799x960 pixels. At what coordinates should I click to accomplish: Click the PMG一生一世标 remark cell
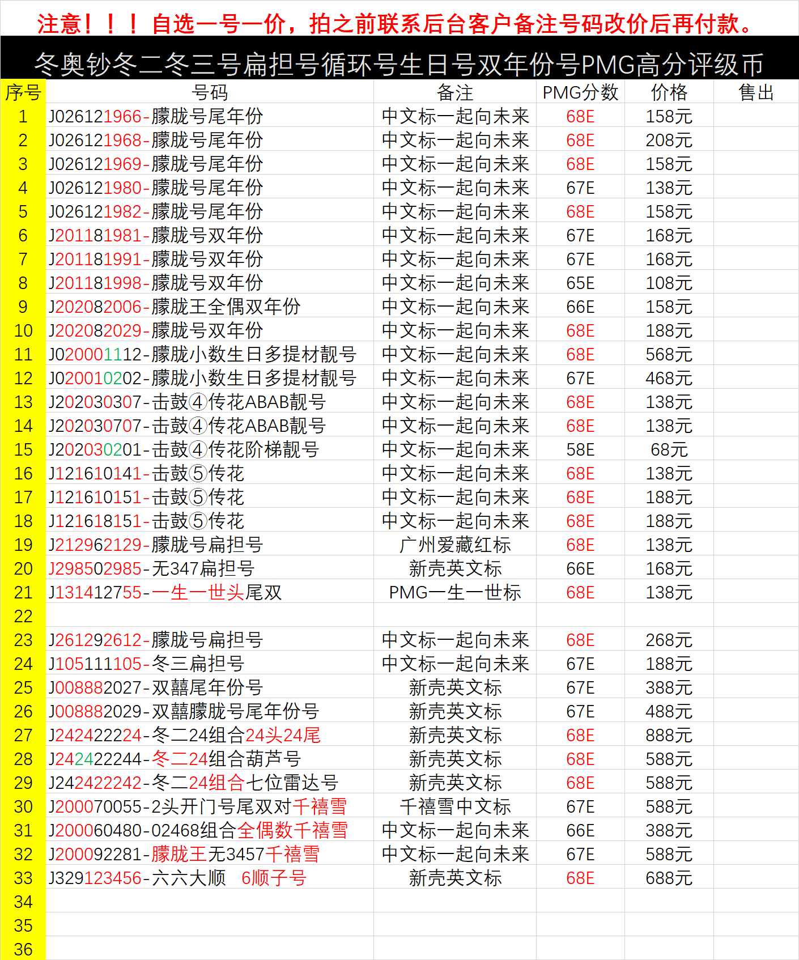(454, 592)
